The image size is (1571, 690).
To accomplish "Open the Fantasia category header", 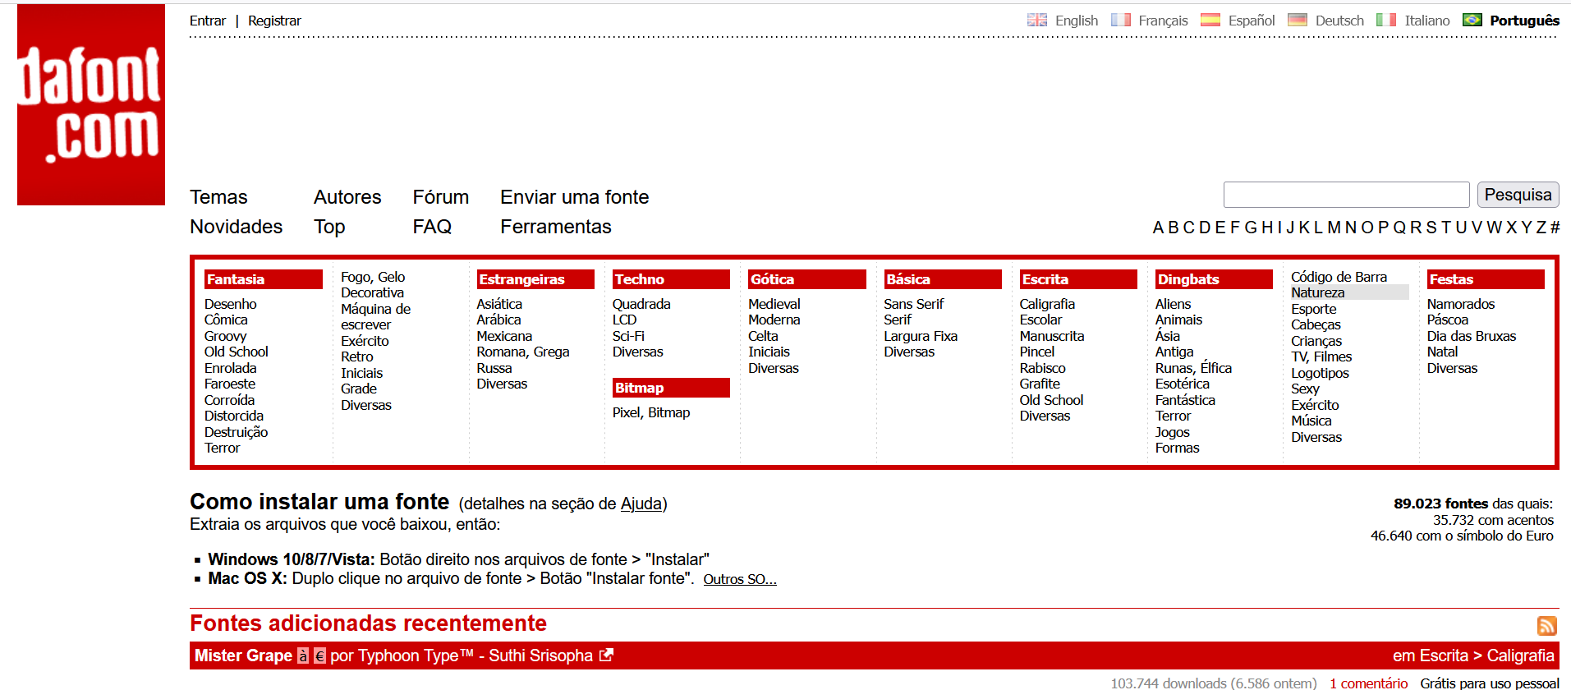I will coord(263,279).
